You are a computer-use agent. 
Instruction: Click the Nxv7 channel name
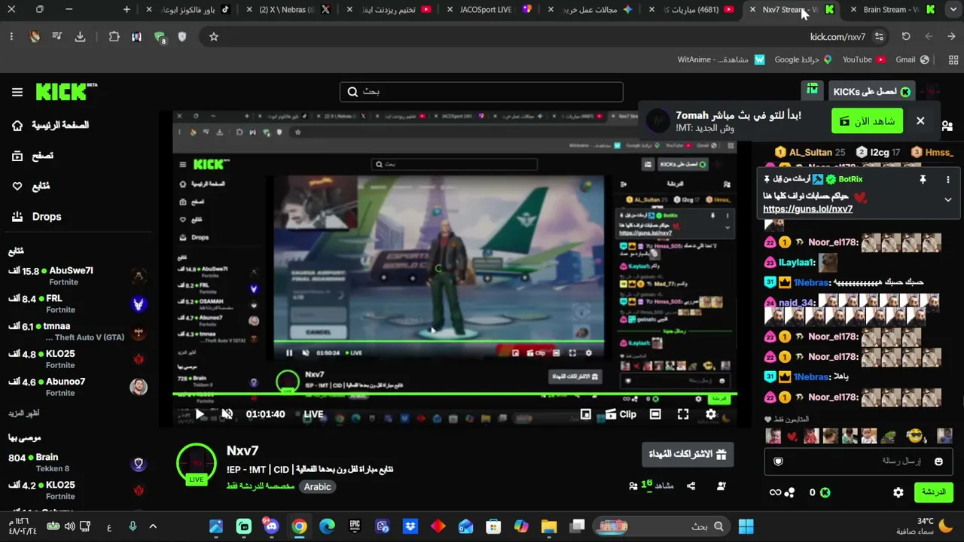(243, 451)
